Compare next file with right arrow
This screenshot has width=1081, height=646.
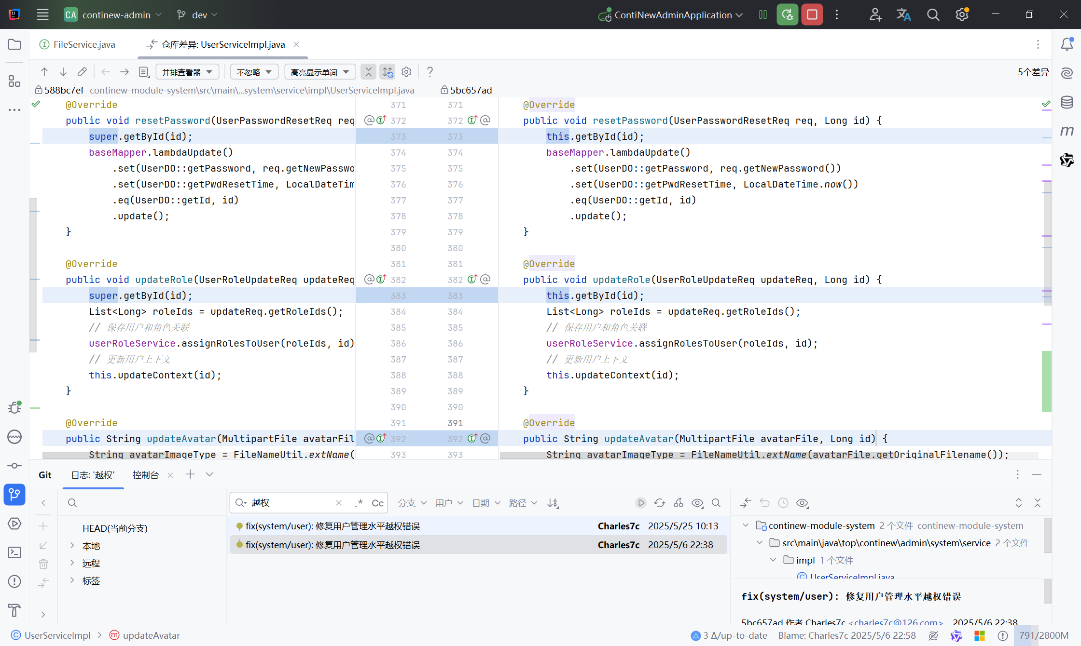125,72
